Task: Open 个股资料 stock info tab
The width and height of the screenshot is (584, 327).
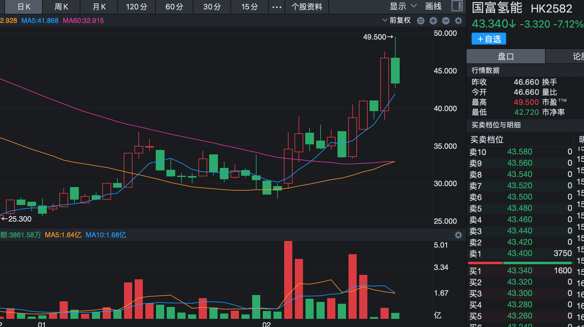Action: tap(307, 7)
